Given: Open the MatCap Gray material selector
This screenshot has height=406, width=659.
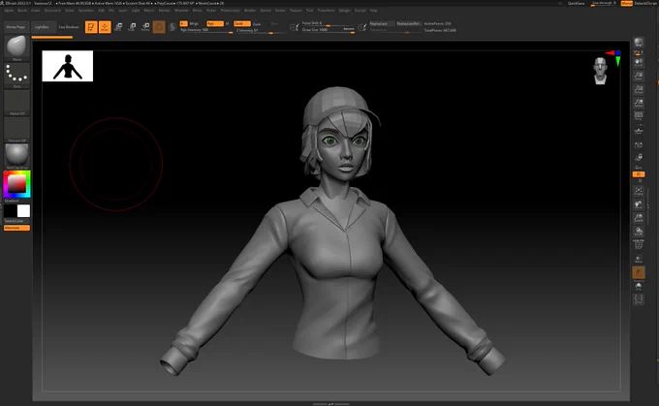Looking at the screenshot, I should point(16,155).
